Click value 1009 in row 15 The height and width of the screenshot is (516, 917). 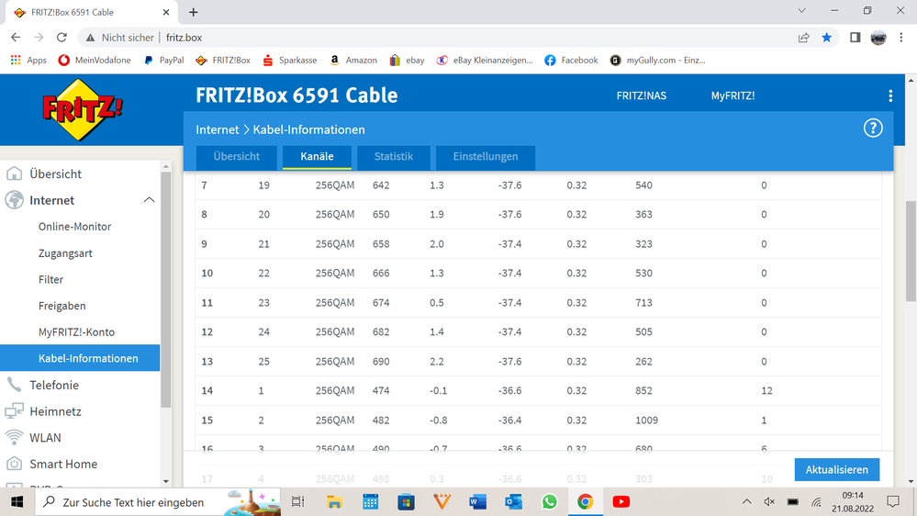coord(646,421)
